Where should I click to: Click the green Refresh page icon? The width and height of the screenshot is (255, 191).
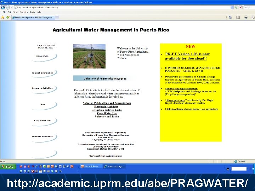[236, 7]
